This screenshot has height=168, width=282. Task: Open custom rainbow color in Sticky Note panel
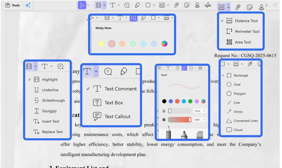point(164,44)
